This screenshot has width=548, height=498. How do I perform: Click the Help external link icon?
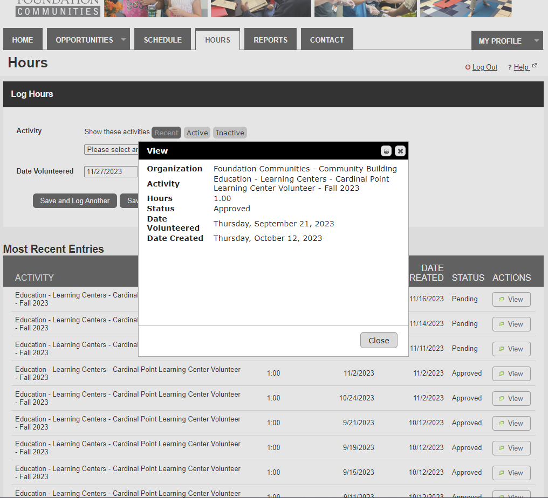point(535,65)
